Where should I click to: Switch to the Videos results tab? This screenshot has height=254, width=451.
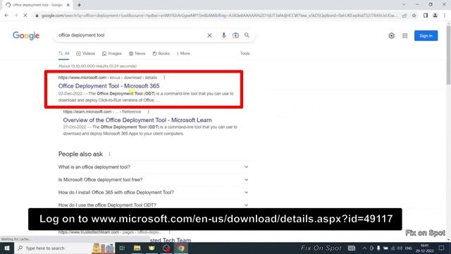tap(85, 54)
